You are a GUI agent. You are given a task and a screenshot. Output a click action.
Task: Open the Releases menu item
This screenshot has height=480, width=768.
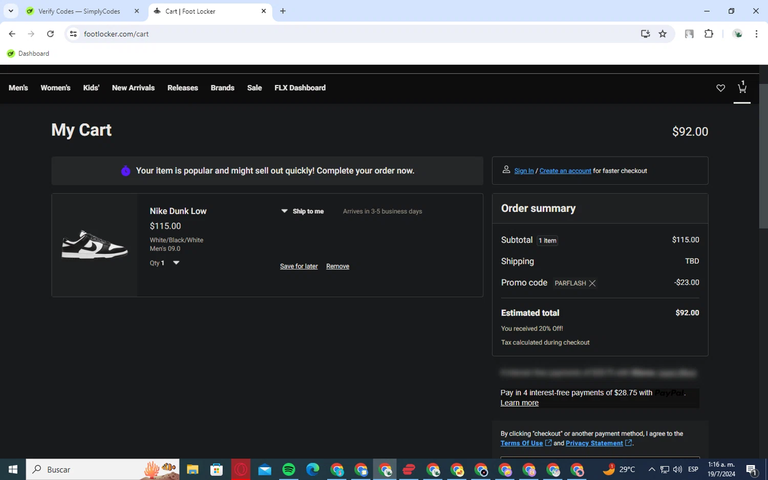(x=183, y=88)
